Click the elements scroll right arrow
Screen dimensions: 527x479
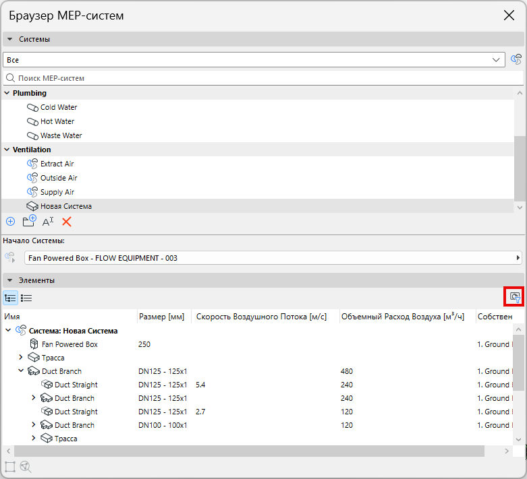coord(507,451)
